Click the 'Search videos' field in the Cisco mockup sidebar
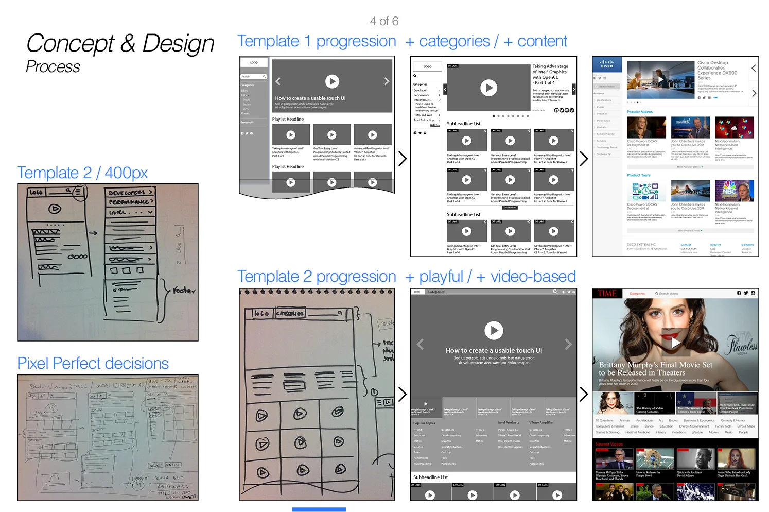Image resolution: width=769 pixels, height=512 pixels. coord(607,87)
